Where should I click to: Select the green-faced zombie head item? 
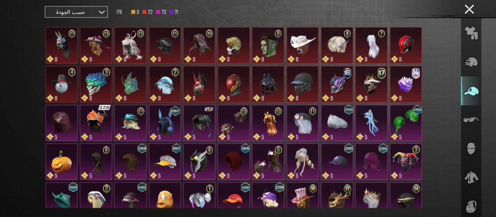click(268, 45)
